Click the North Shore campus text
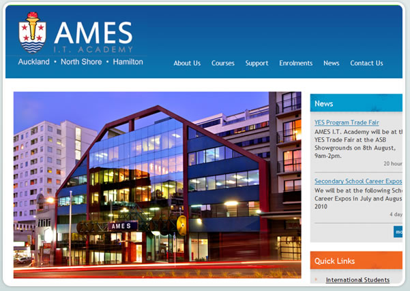 (x=81, y=62)
